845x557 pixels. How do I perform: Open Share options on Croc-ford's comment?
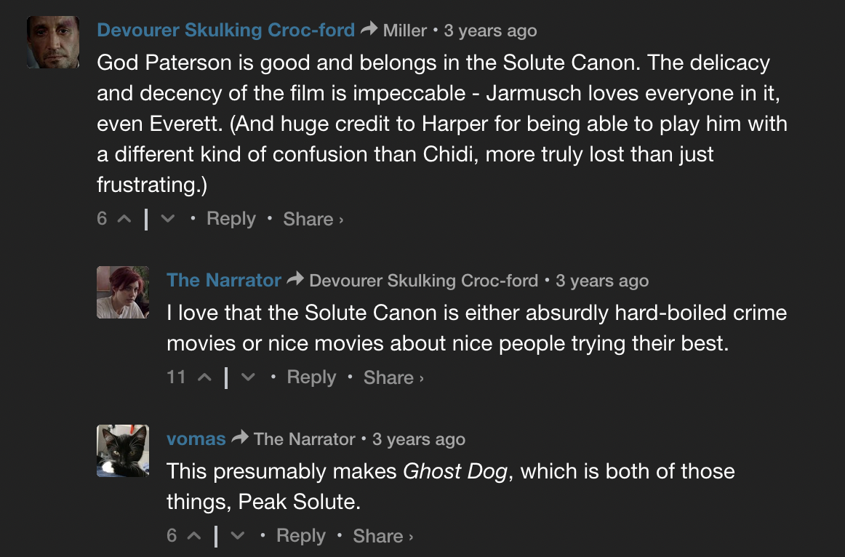point(313,220)
